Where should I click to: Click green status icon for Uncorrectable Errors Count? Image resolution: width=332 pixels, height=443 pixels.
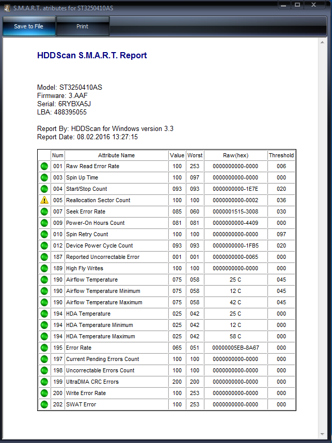click(x=44, y=370)
